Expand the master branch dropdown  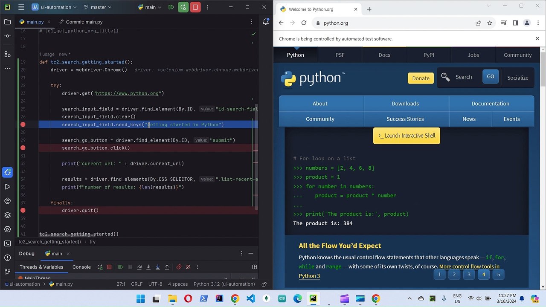98,7
